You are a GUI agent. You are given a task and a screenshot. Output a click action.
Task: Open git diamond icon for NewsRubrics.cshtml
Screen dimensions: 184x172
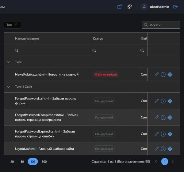[170, 74]
